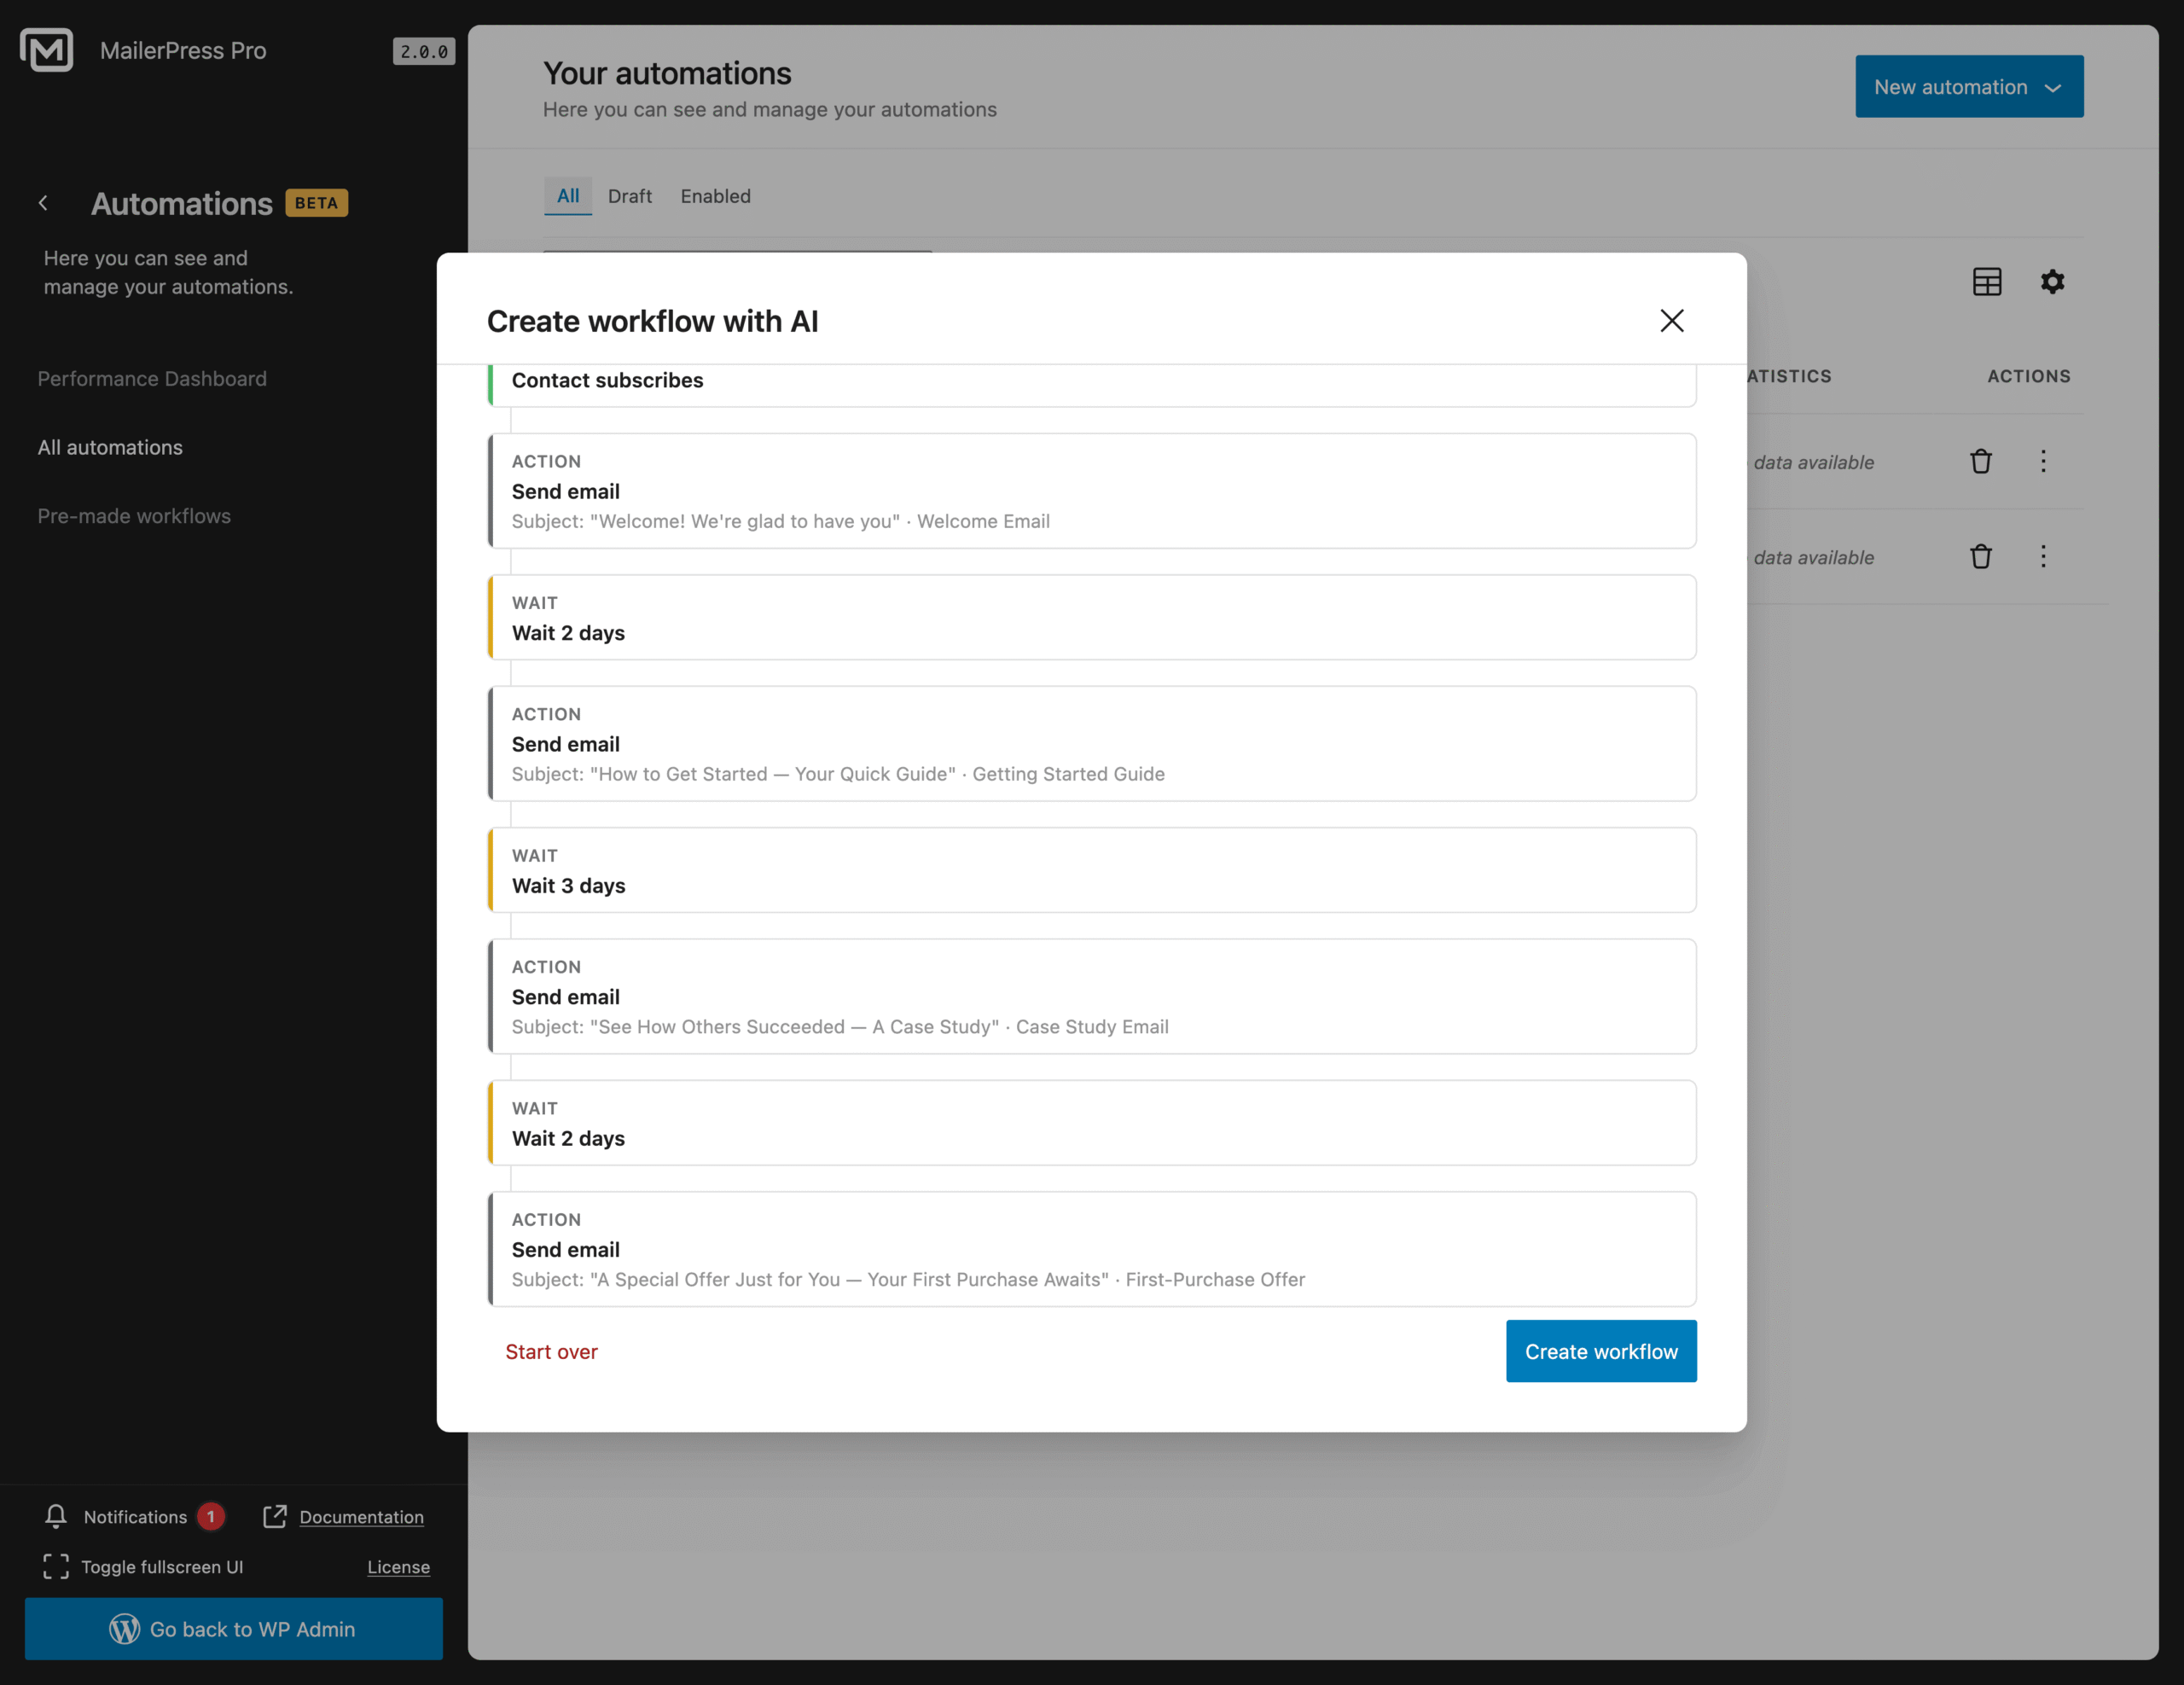The width and height of the screenshot is (2184, 1685).
Task: Switch to the Enabled tab
Action: [715, 196]
